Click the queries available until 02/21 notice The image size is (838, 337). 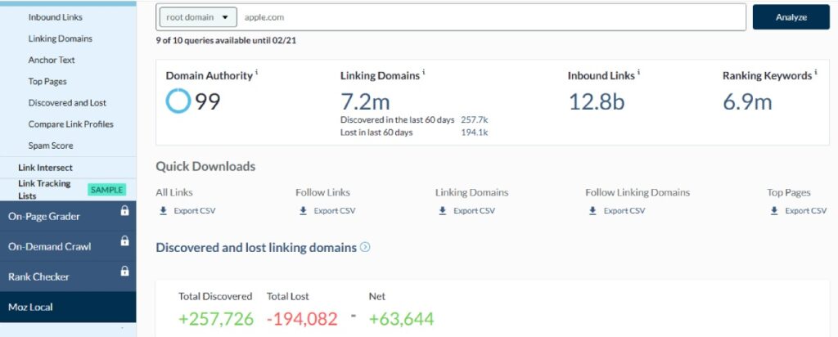click(x=226, y=41)
